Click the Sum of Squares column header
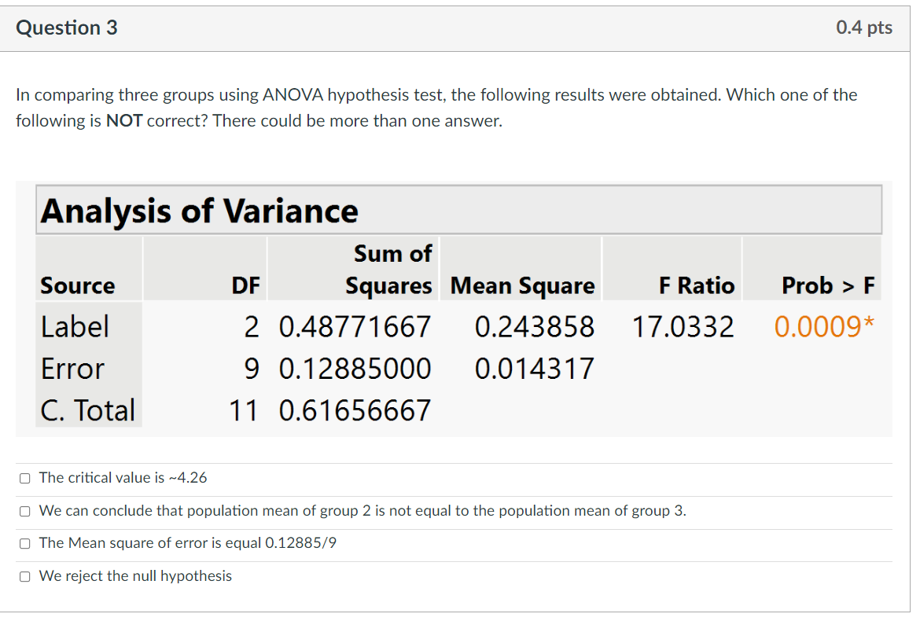Viewport: 920px width, 621px height. click(392, 270)
